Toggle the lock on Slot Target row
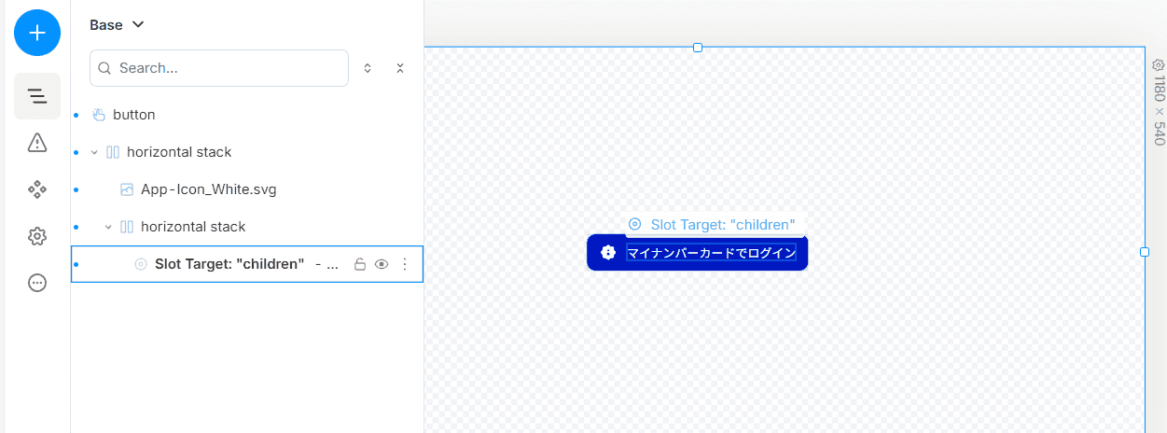This screenshot has width=1167, height=433. pos(359,264)
